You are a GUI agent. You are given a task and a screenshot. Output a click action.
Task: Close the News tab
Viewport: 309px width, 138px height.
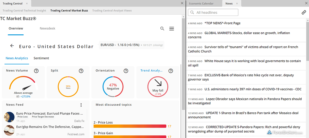tap(237, 4)
